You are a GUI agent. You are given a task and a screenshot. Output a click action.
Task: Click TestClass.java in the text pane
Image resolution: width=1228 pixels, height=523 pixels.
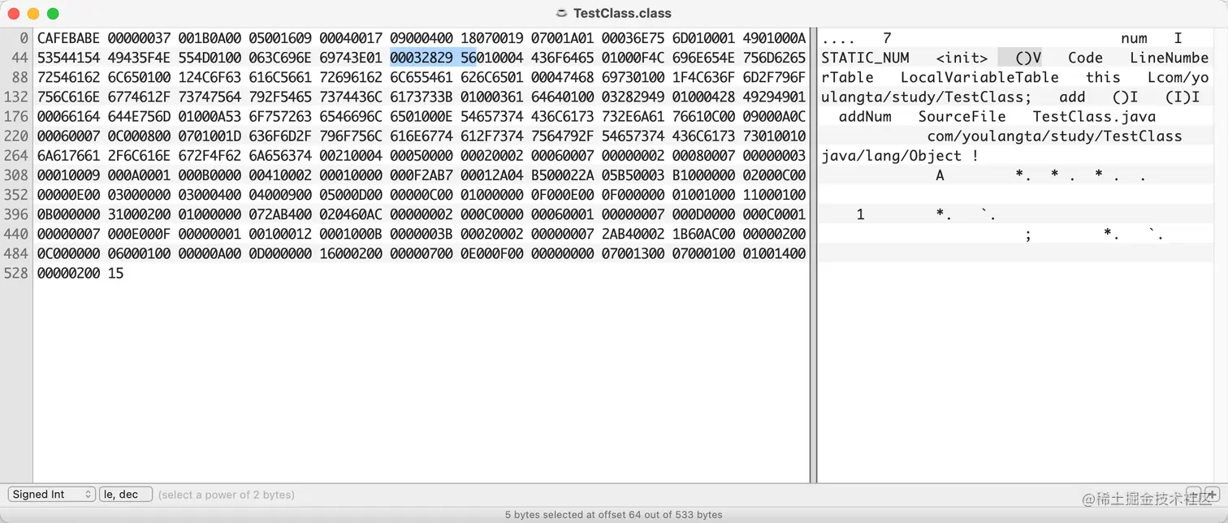pos(1094,116)
